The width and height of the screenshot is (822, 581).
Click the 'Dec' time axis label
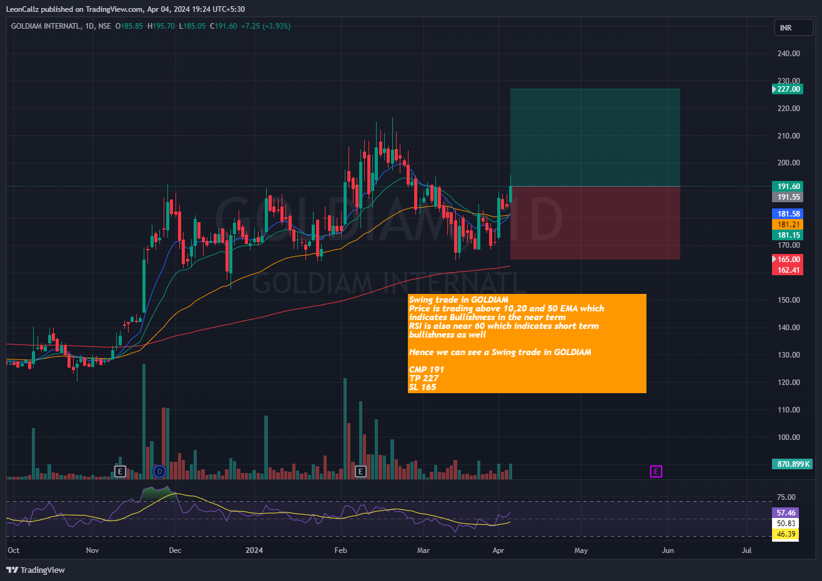175,550
